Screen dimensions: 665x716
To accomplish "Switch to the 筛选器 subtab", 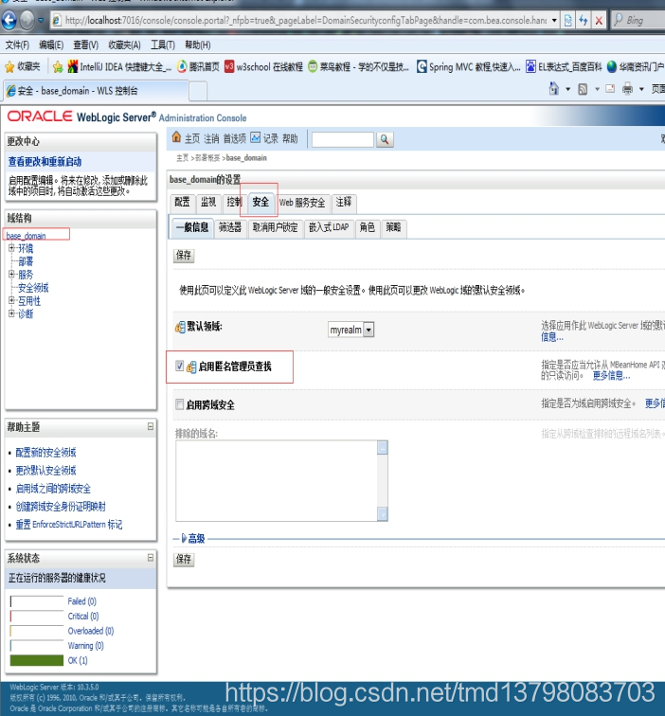I will pyautogui.click(x=230, y=227).
